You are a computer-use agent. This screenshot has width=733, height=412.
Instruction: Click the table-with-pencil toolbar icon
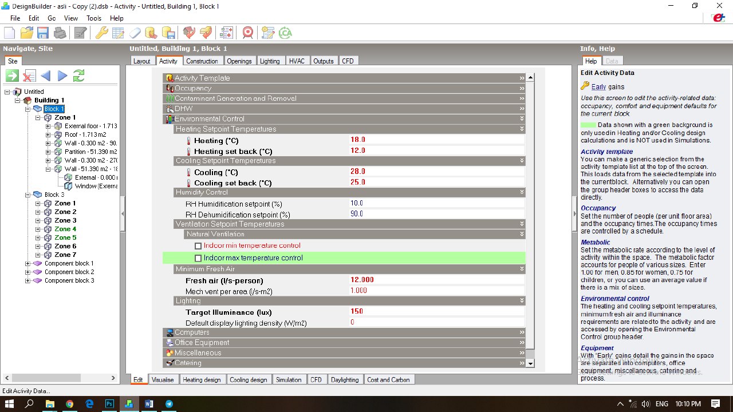click(118, 33)
